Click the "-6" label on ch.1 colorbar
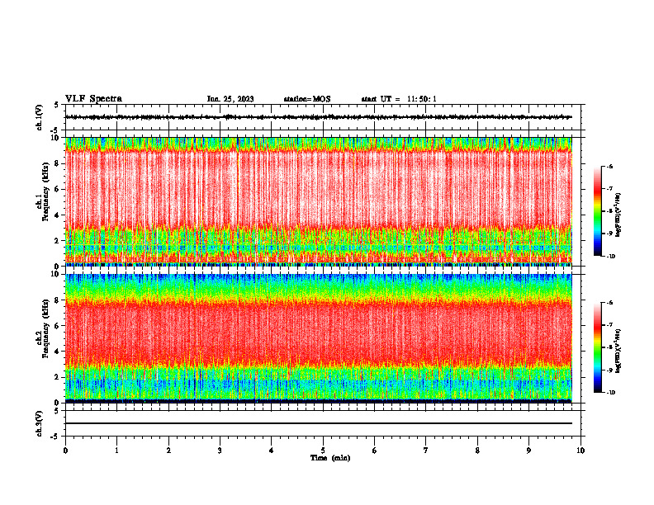654x505 pixels. point(609,167)
